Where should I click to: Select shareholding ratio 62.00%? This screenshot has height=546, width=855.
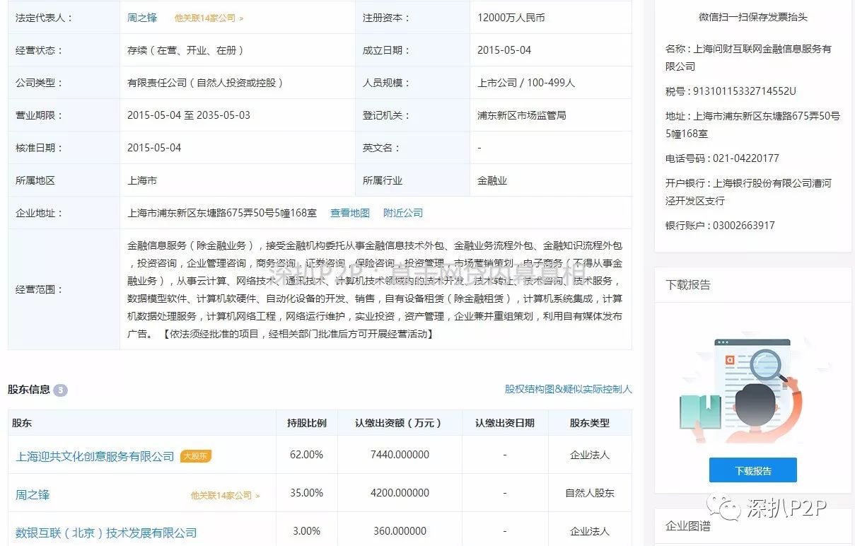pos(306,455)
